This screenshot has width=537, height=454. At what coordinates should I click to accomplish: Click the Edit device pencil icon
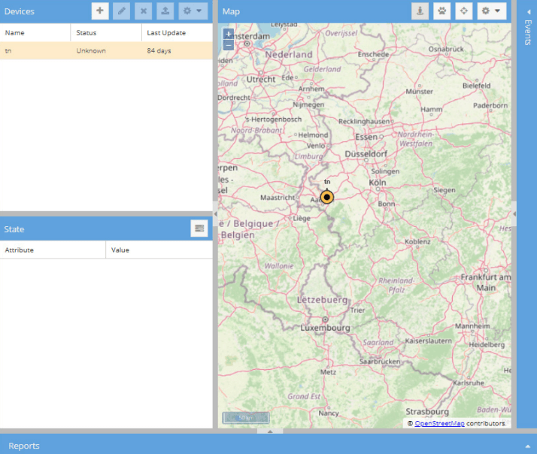click(121, 11)
